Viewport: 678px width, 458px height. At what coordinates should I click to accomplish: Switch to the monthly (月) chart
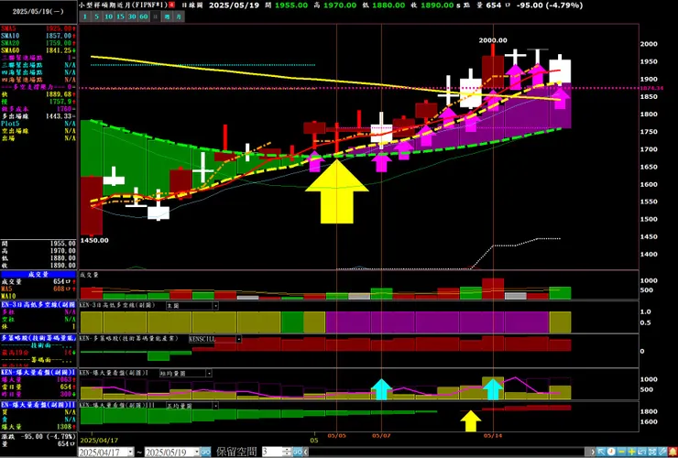tap(179, 16)
